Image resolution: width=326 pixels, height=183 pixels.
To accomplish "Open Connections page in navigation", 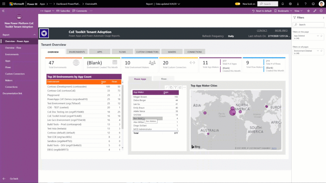I will click(x=11, y=87).
